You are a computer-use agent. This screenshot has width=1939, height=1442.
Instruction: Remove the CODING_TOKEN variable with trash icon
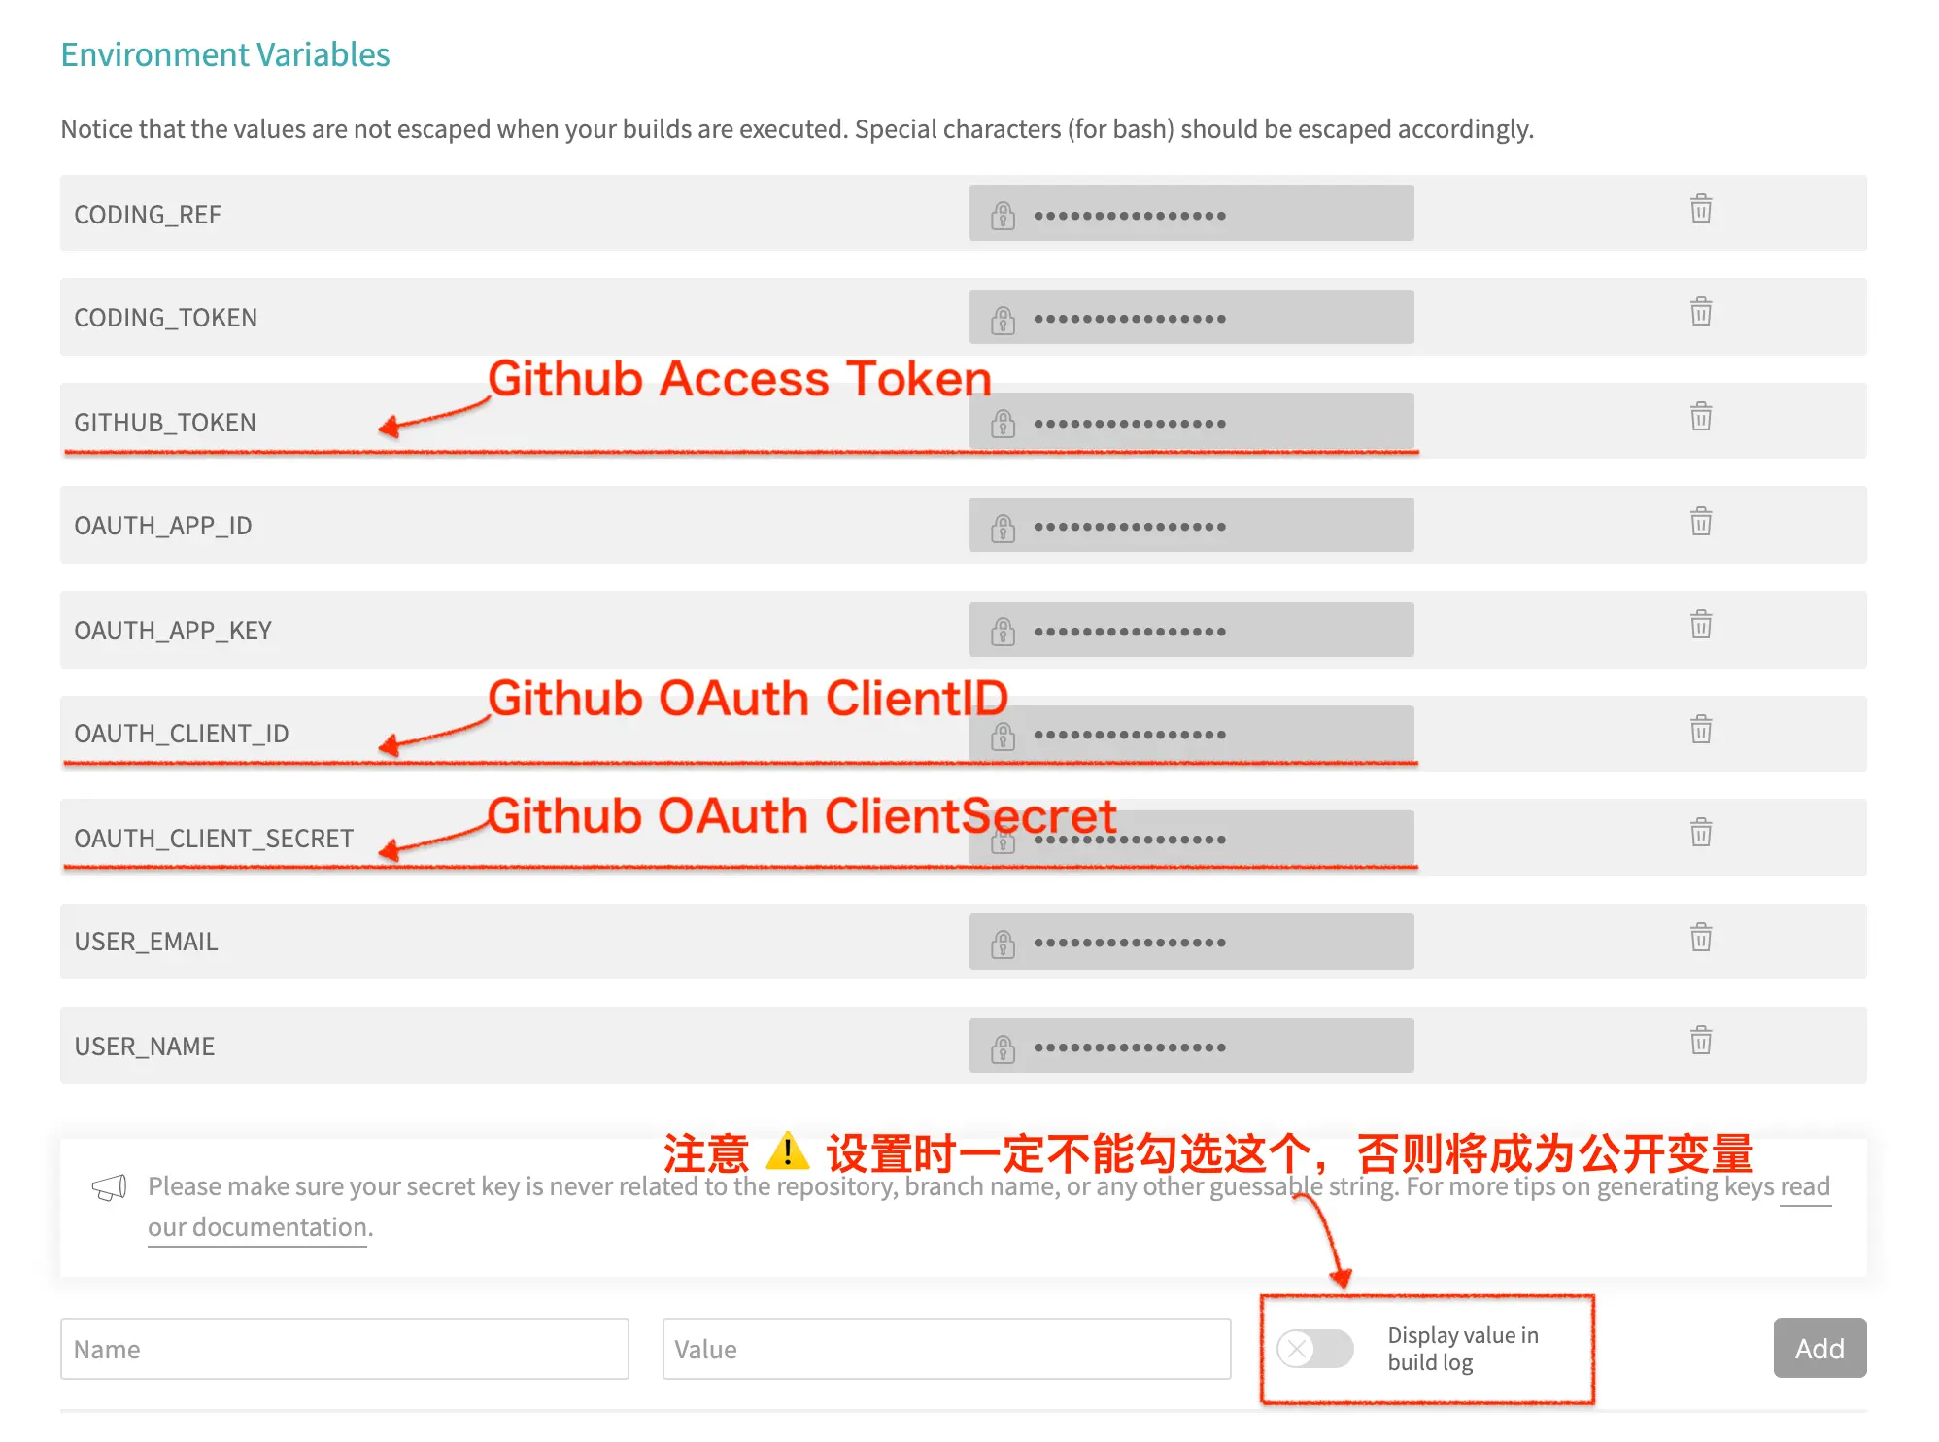pos(1700,311)
